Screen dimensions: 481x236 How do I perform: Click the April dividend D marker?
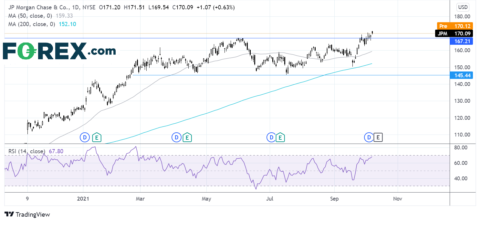click(176, 138)
